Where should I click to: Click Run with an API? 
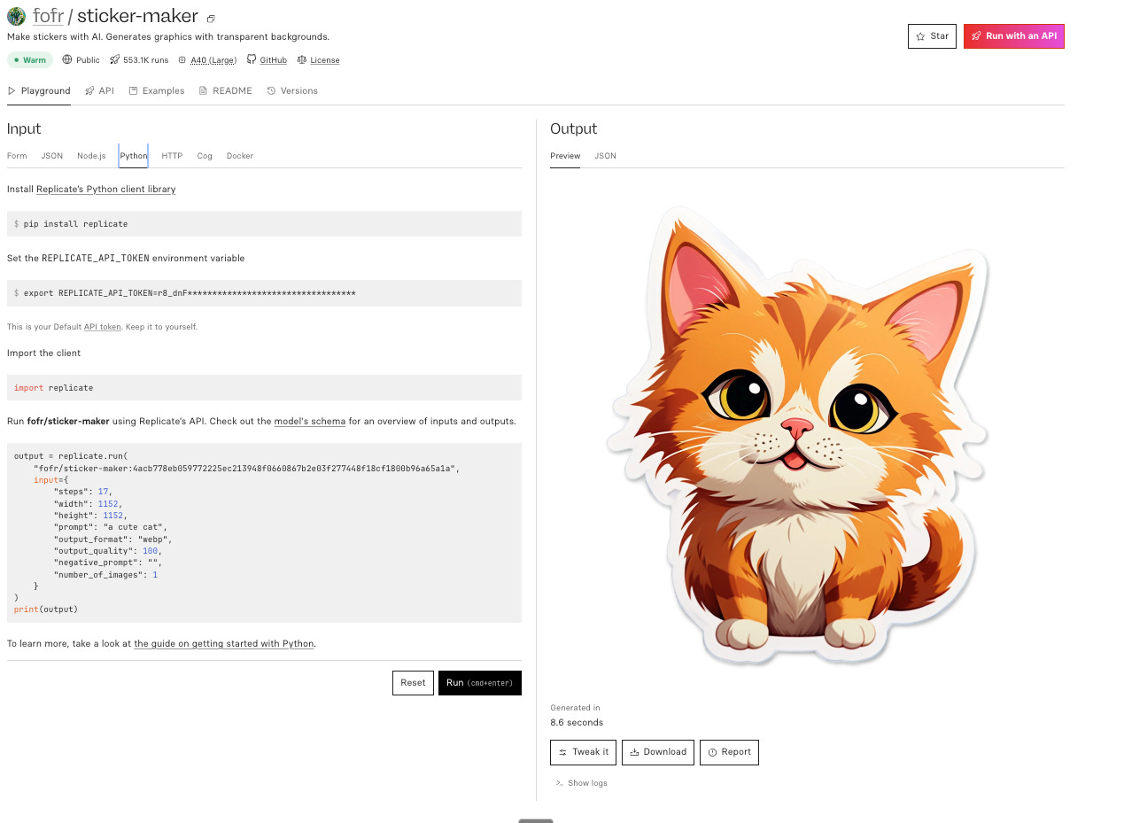click(x=1013, y=36)
